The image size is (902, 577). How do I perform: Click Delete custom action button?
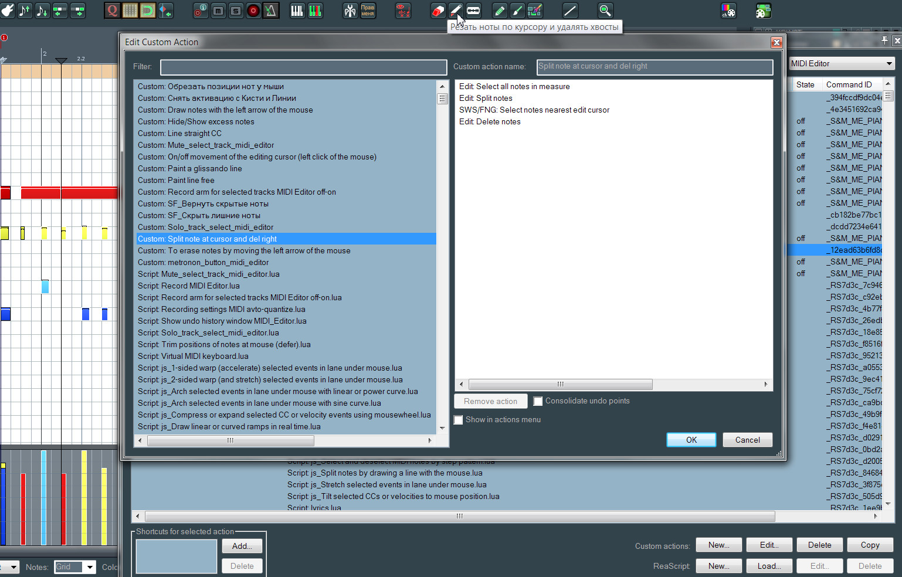(x=820, y=545)
